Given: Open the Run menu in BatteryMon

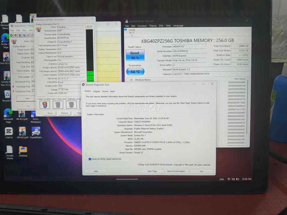Looking at the screenshot, I should coord(24,30).
